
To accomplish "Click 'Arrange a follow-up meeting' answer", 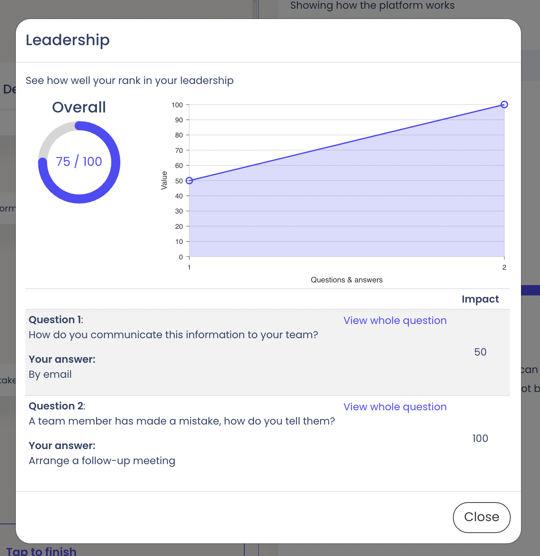I will coord(102,461).
